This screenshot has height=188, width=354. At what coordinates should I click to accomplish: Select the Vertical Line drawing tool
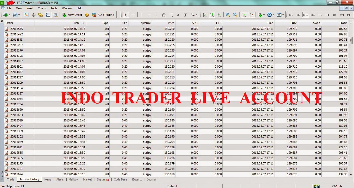click(142, 15)
